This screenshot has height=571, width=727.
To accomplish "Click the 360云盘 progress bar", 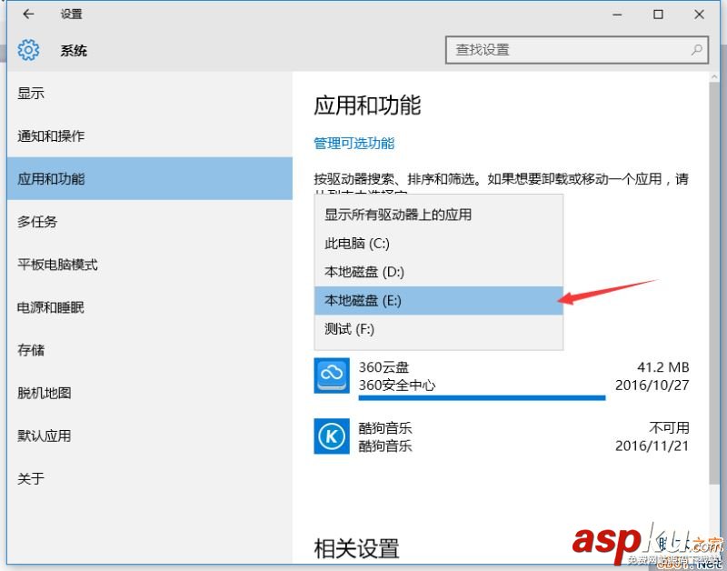I will point(482,397).
